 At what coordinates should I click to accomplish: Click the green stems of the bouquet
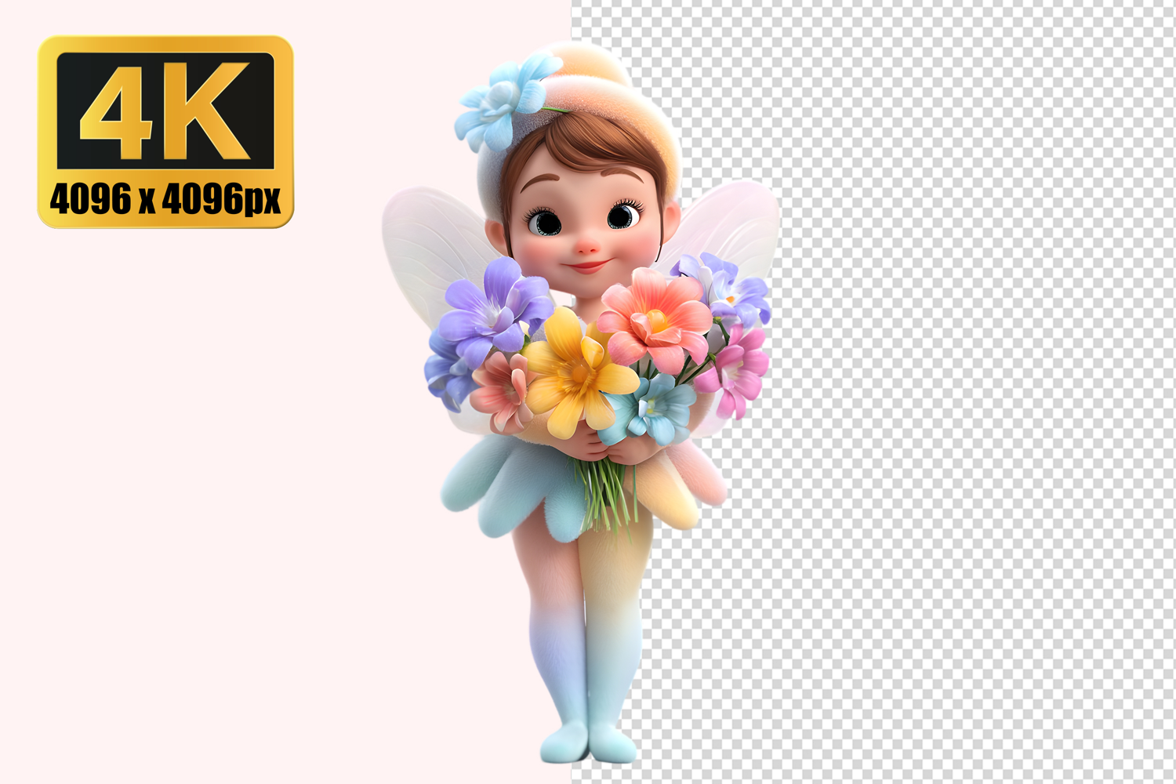point(606,494)
